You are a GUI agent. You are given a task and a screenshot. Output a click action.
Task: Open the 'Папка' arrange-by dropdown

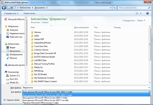pos(141,20)
